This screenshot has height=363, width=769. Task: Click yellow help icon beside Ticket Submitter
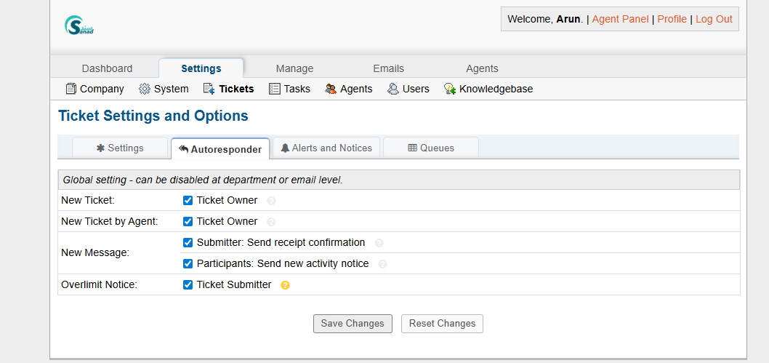(285, 285)
